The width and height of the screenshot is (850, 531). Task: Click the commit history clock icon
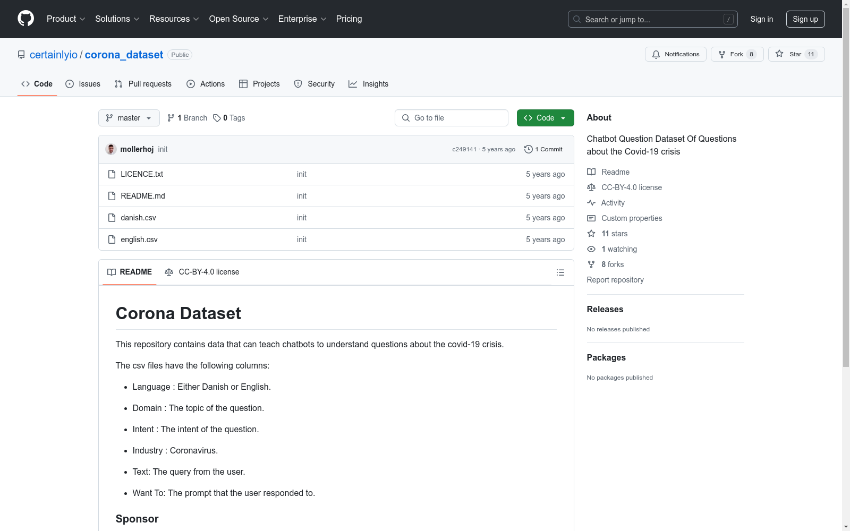[x=528, y=149]
